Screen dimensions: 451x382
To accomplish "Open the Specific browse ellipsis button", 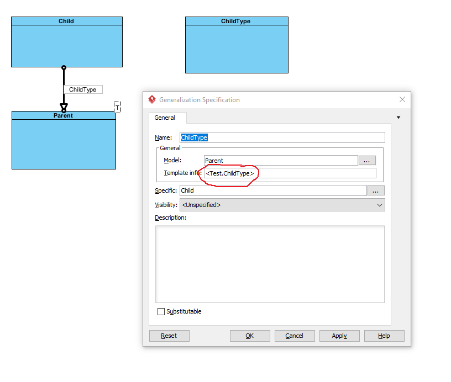I will coord(376,190).
